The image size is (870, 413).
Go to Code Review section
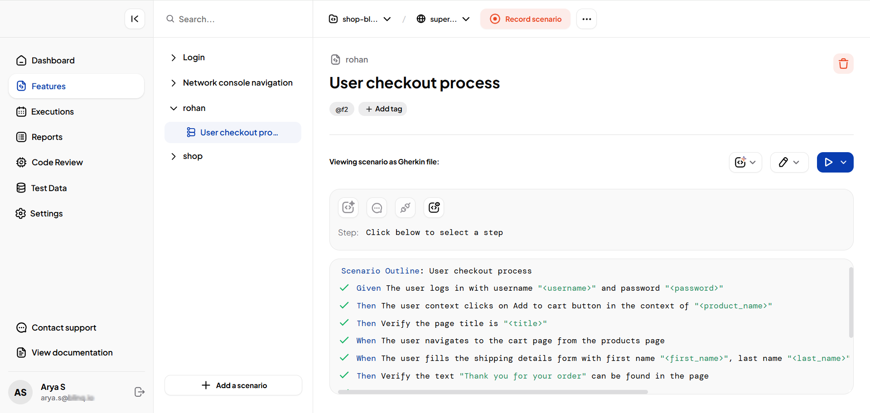click(x=57, y=163)
